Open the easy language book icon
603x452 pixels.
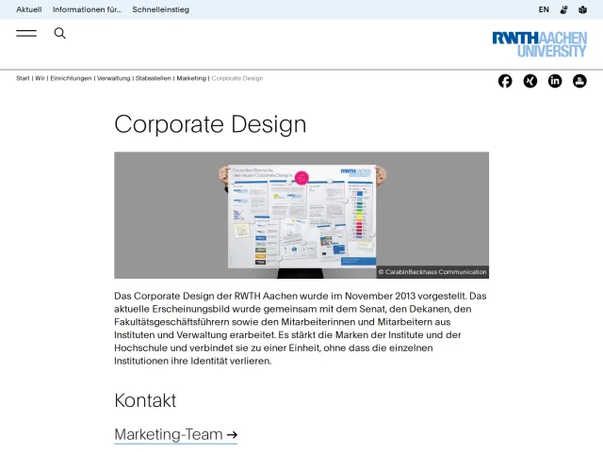(x=582, y=9)
